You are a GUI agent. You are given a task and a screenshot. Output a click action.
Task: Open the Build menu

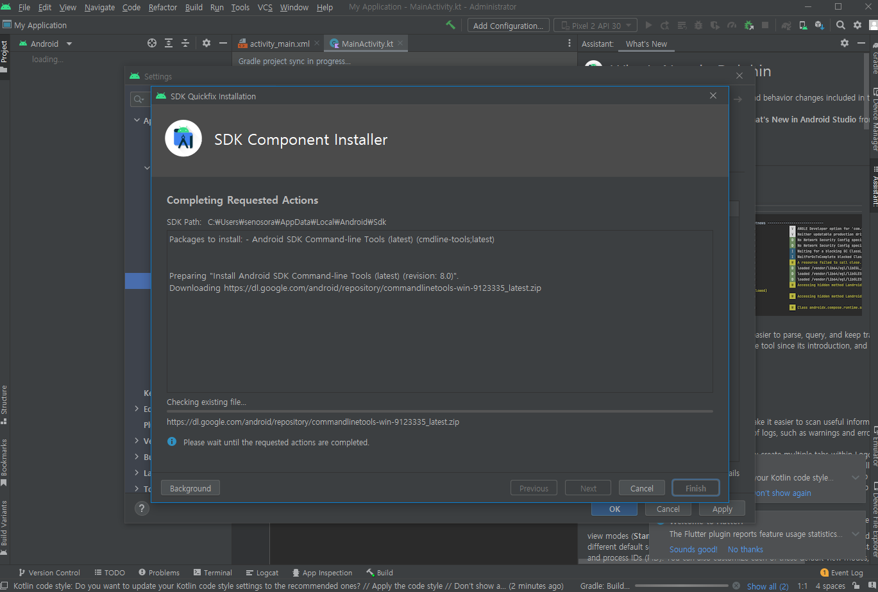(194, 7)
